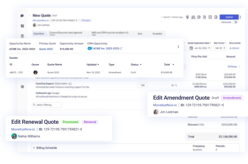Click the ID header in Quotes table
Viewport: 248px width, 164px height.
[11, 64]
